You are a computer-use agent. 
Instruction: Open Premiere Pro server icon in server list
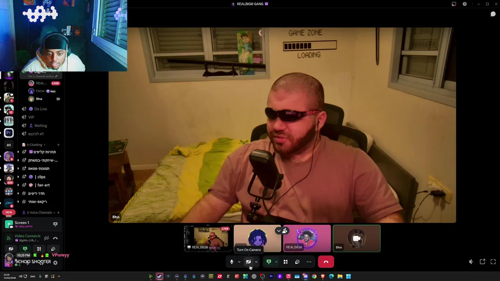click(x=9, y=133)
